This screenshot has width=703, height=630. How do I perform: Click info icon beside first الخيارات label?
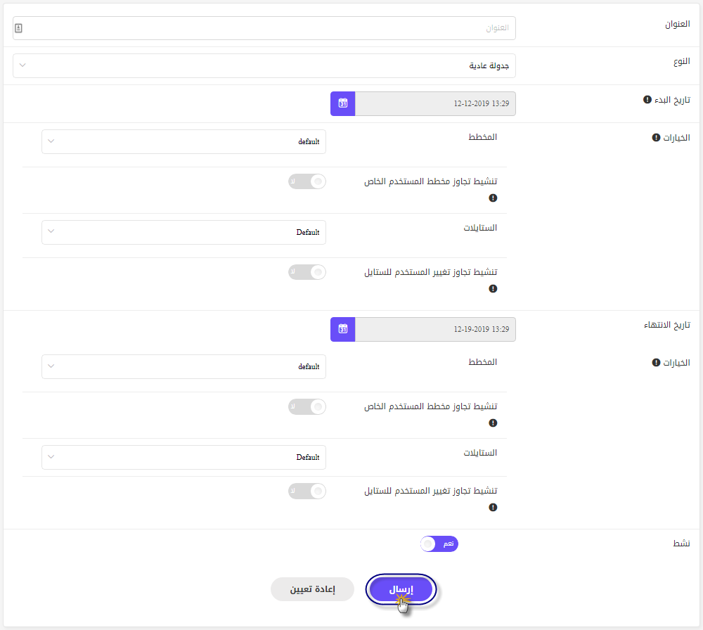coord(656,137)
